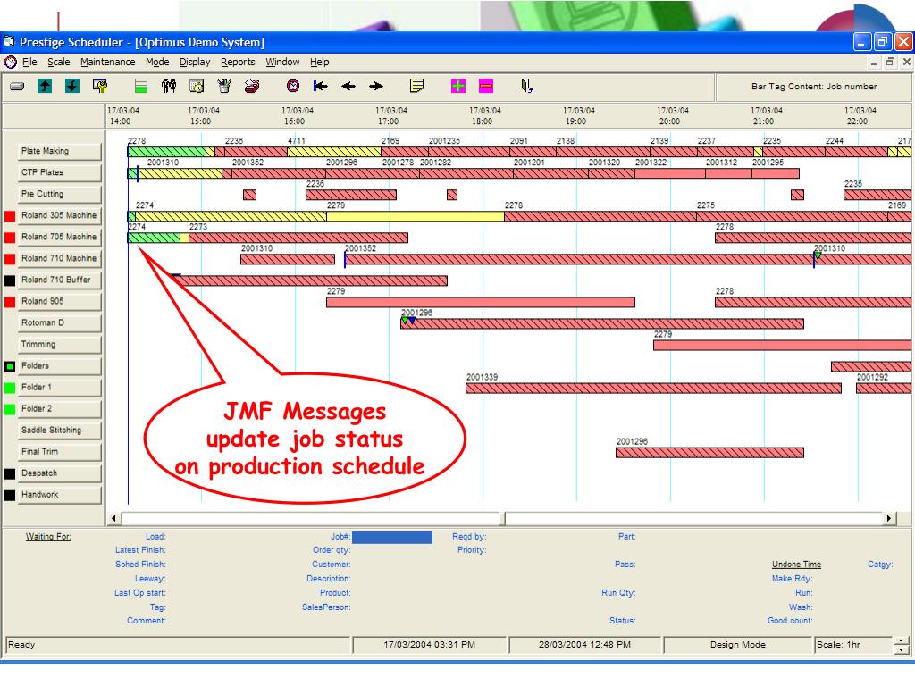Click the red clock toolbar icon
The image size is (915, 686).
tap(293, 87)
